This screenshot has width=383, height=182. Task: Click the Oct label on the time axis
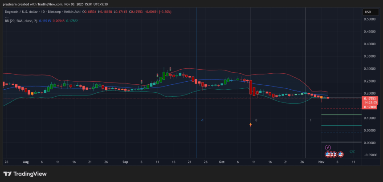pyautogui.click(x=221, y=162)
